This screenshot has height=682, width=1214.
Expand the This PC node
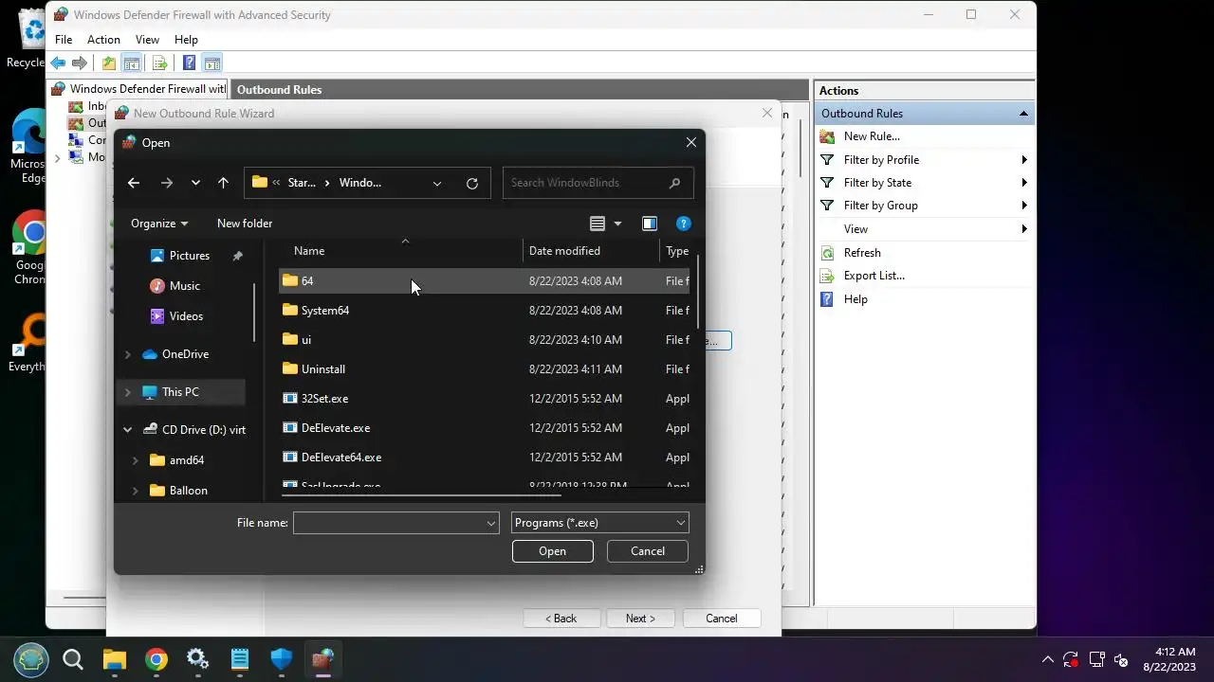tap(128, 392)
